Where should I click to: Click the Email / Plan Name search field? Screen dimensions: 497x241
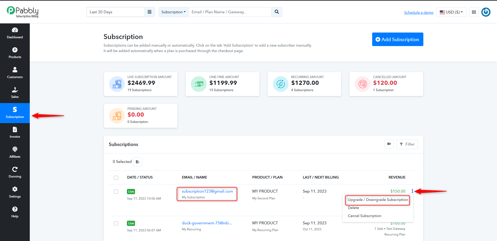tap(230, 12)
